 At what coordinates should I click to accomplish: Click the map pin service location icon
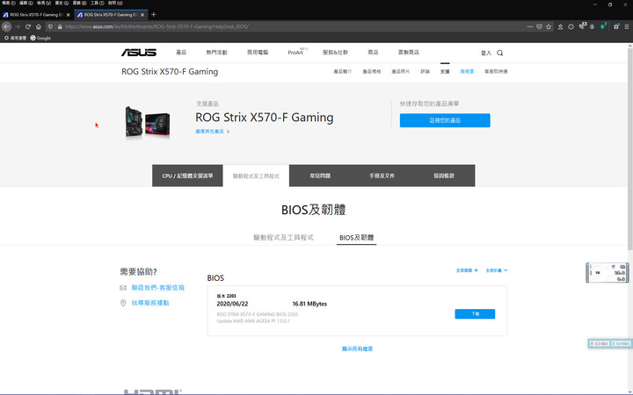point(123,303)
